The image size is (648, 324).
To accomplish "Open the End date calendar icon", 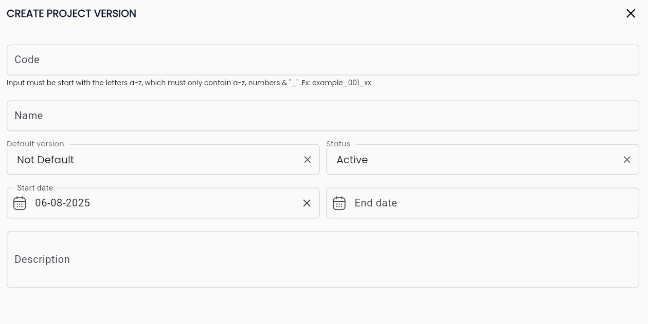I will (339, 203).
